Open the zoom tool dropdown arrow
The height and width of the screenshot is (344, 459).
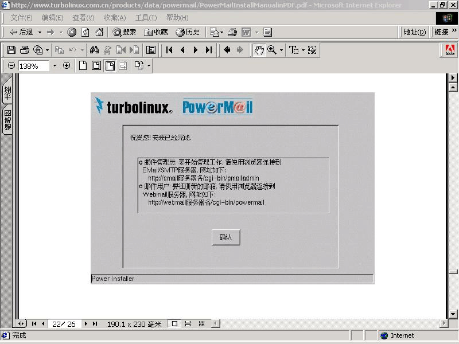pos(281,50)
